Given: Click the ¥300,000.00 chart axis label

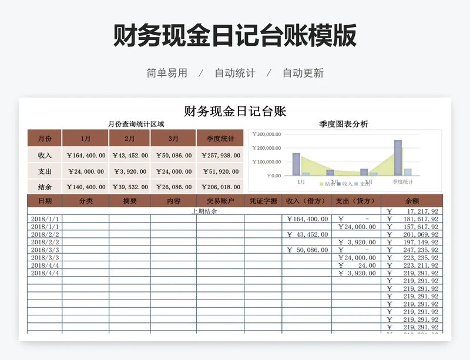Looking at the screenshot, I should click(x=267, y=134).
